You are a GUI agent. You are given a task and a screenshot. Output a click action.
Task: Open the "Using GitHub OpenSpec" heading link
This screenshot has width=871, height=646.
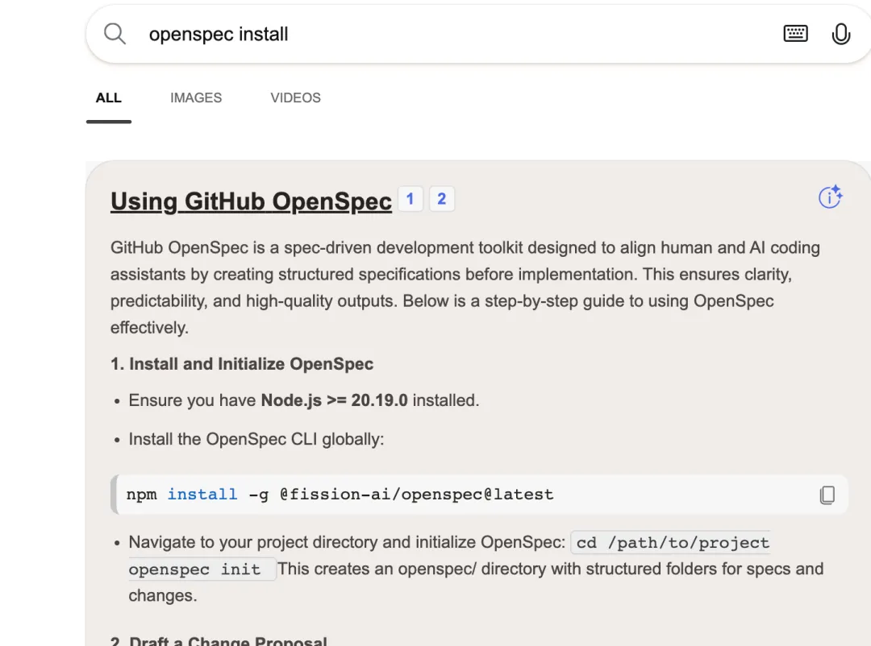click(251, 201)
